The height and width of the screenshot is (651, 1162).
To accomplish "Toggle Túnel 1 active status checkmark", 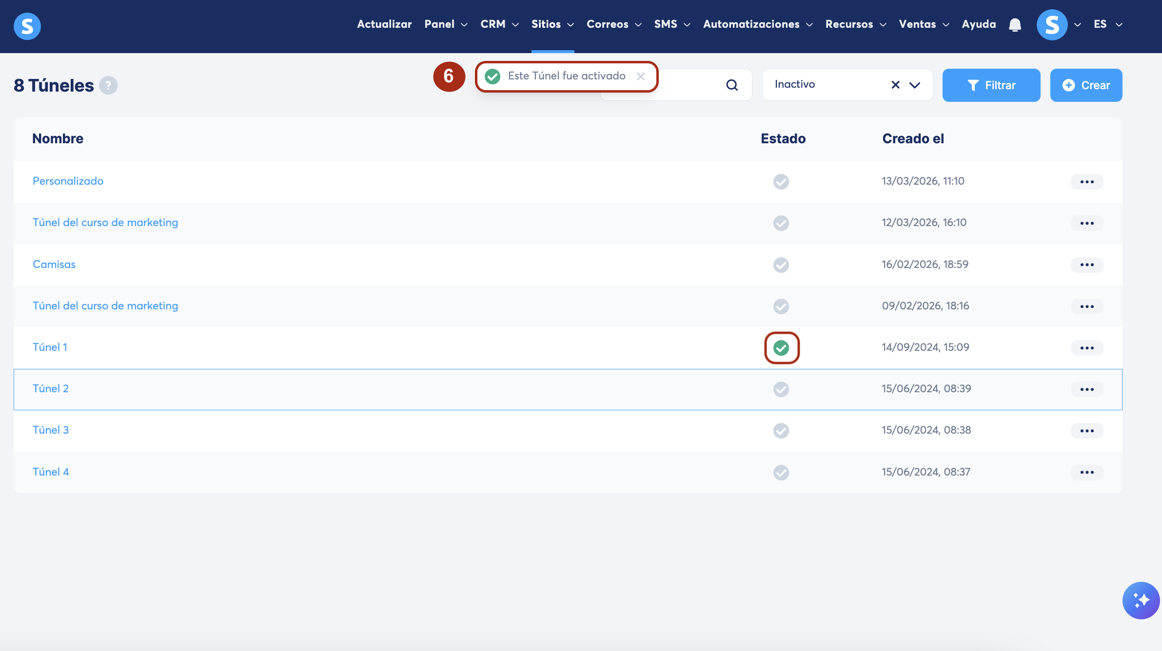I will tap(781, 348).
